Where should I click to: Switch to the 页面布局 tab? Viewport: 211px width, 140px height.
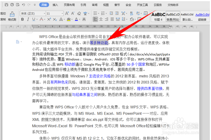(x=69, y=5)
